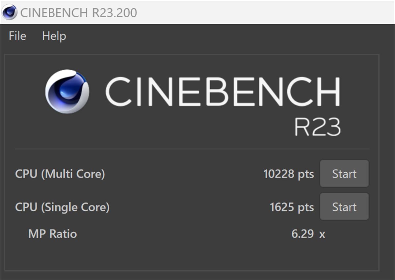Select the 10228 pts multi core score
This screenshot has width=395, height=280.
pos(289,174)
